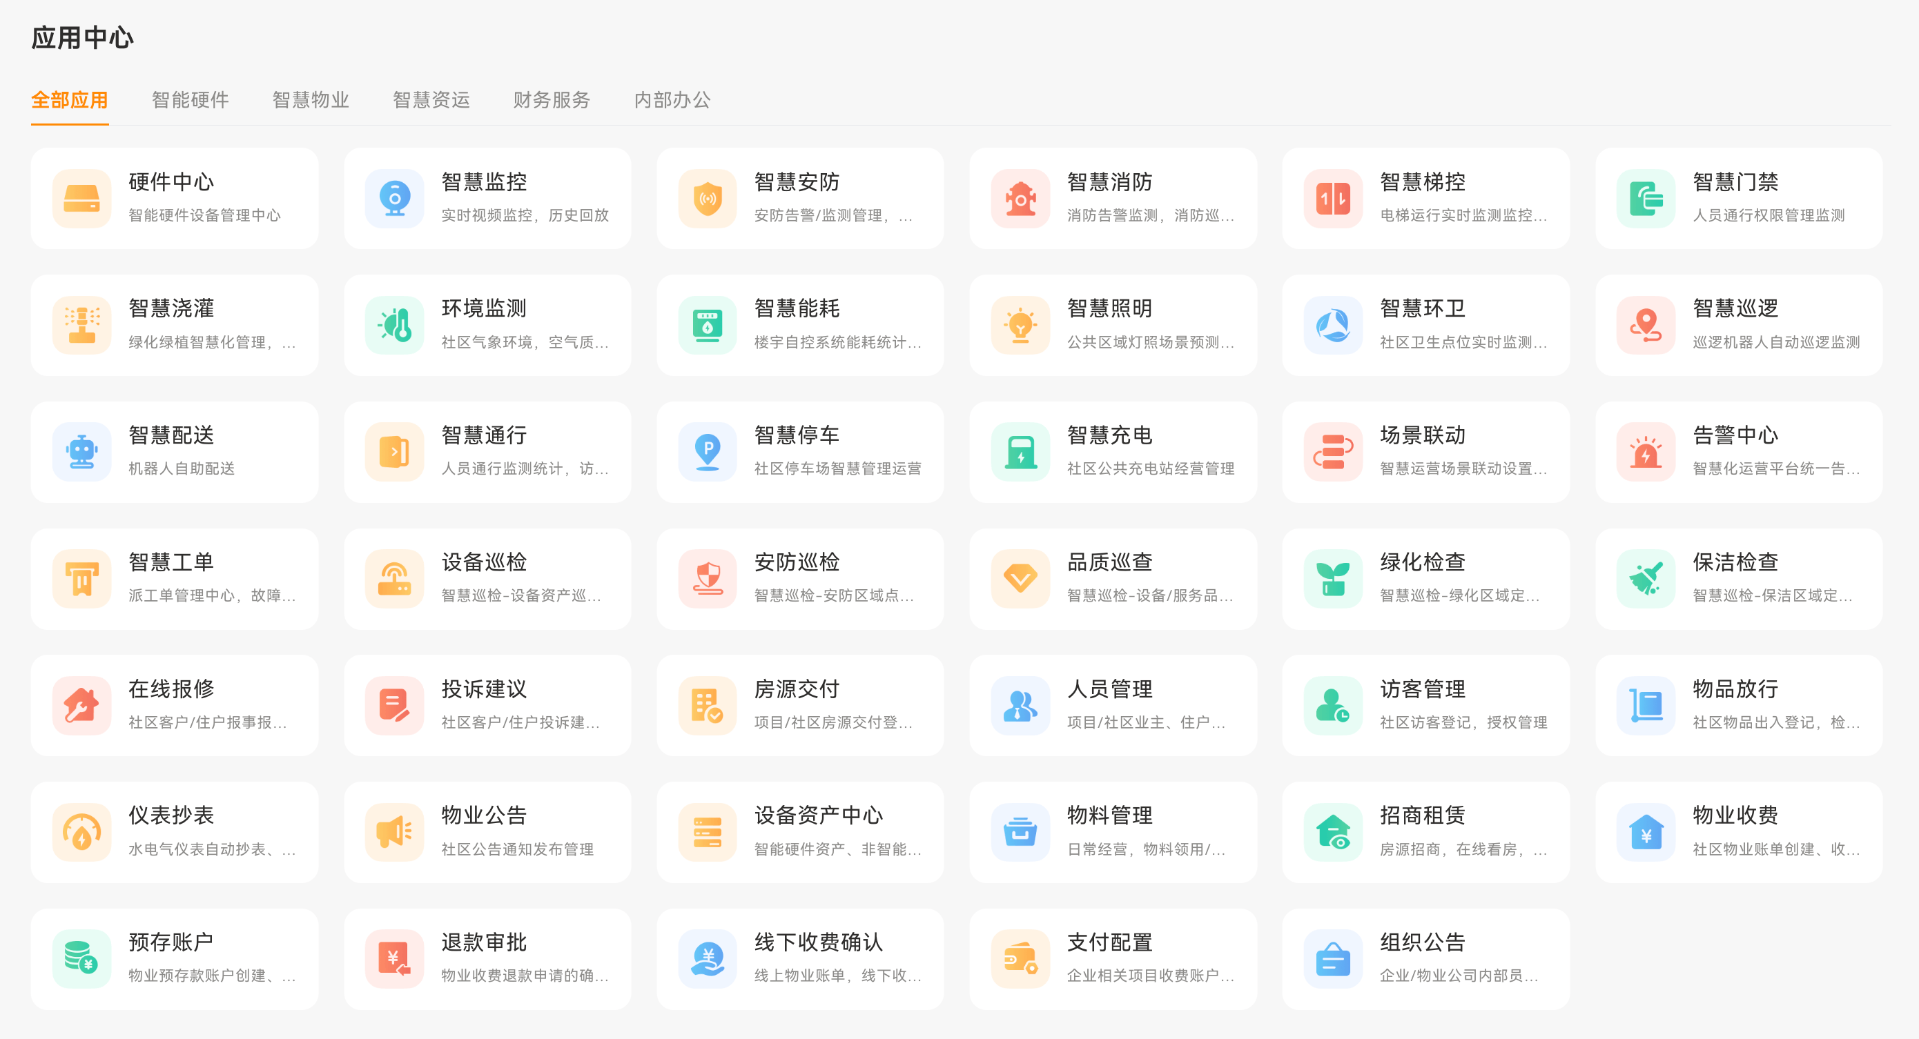Select the 环境监测 thermometer icon

(395, 325)
